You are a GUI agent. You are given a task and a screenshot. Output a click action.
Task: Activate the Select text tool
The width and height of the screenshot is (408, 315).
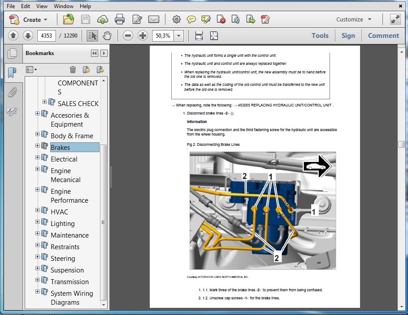pyautogui.click(x=92, y=36)
